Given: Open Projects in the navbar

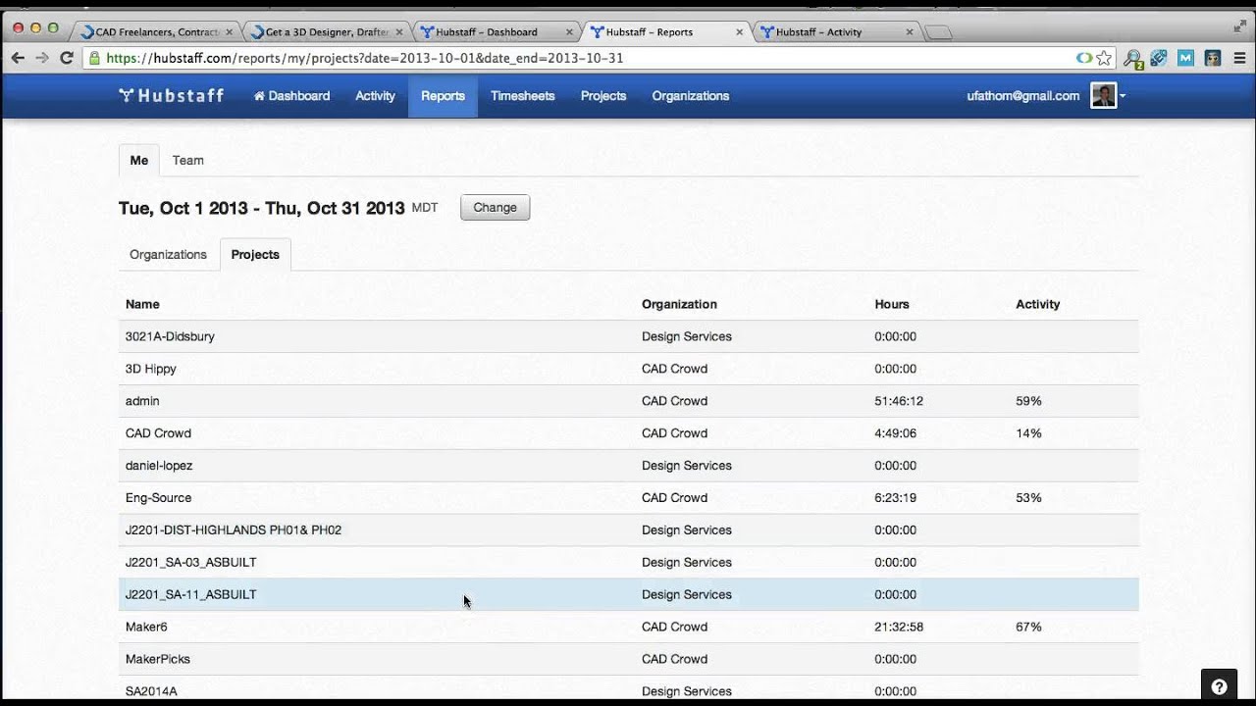Looking at the screenshot, I should pos(602,96).
